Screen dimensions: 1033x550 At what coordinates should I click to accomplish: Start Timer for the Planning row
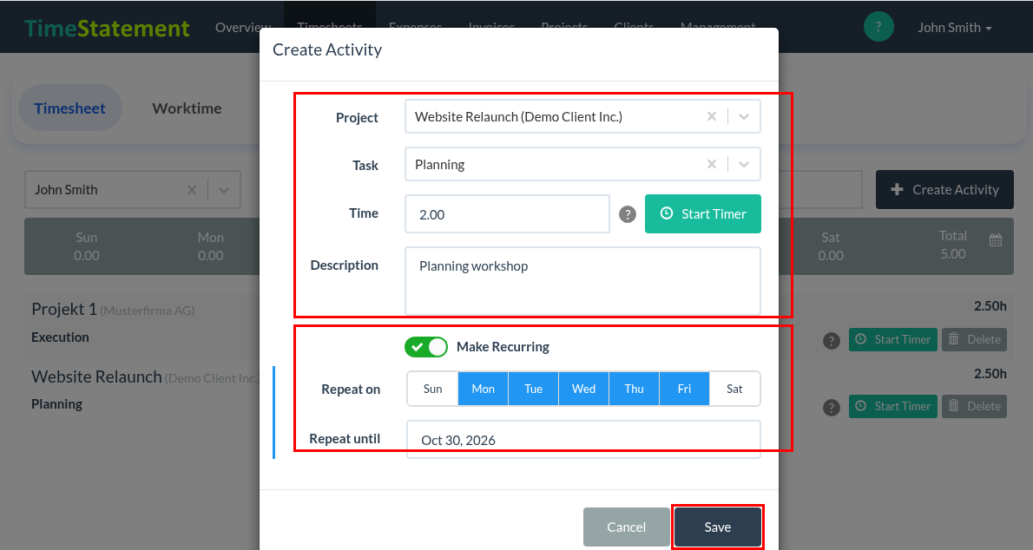[x=892, y=406]
